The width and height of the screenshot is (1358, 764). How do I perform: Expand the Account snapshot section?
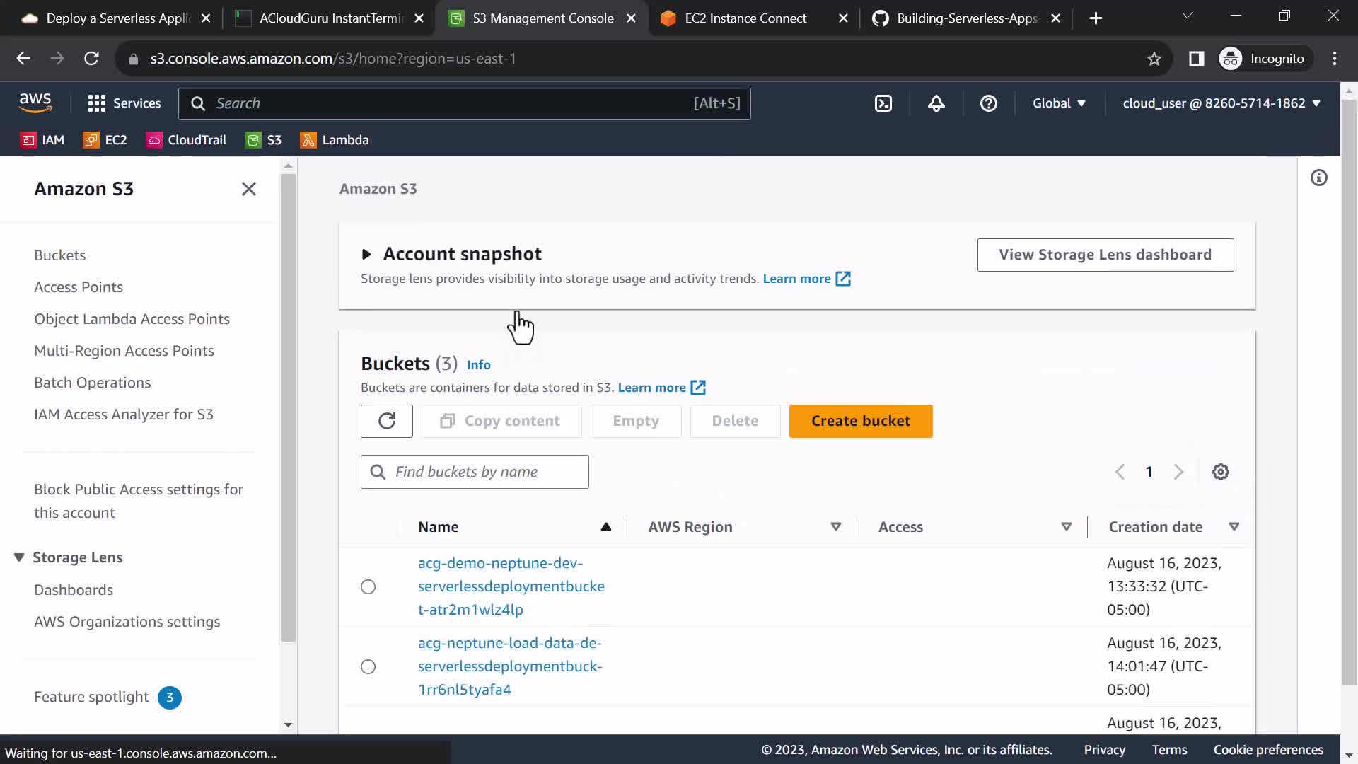click(366, 254)
